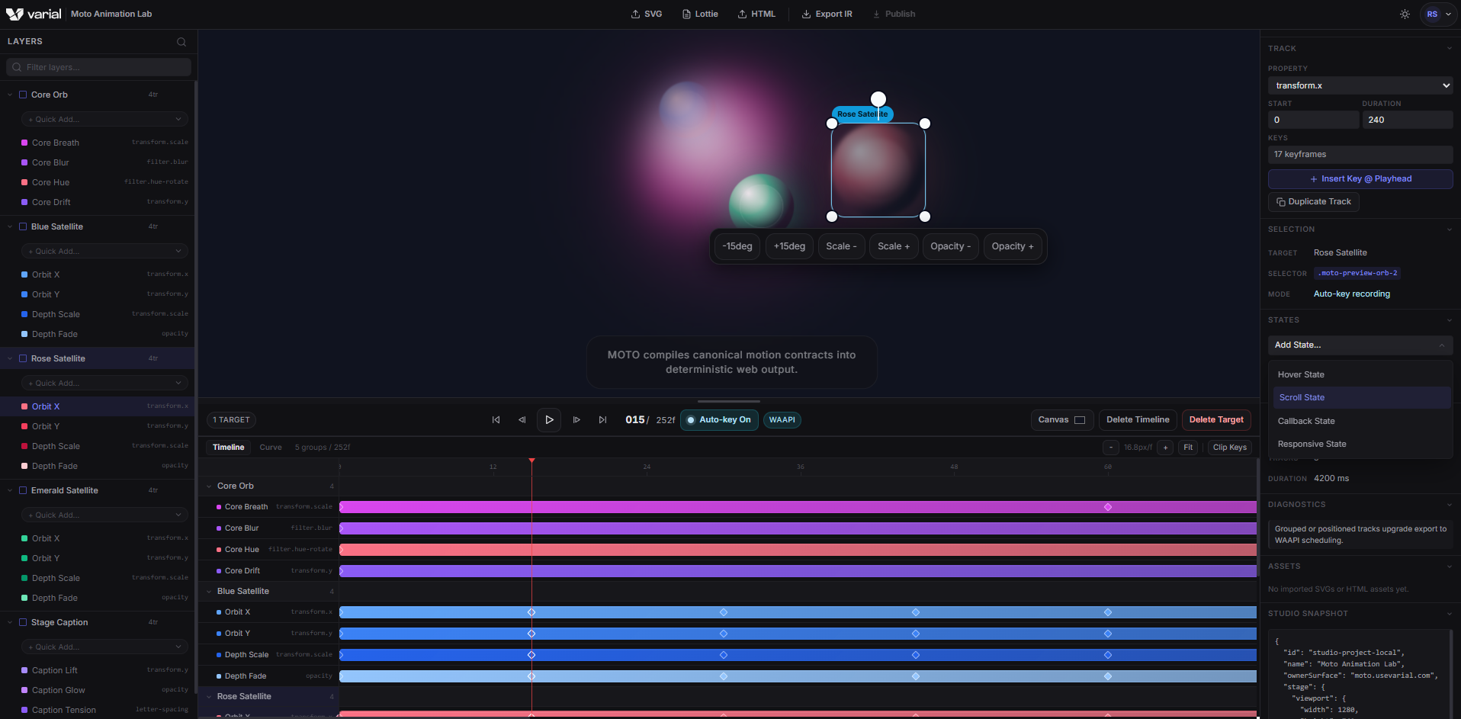Viewport: 1461px width, 719px height.
Task: Step forward one frame
Action: tap(576, 420)
